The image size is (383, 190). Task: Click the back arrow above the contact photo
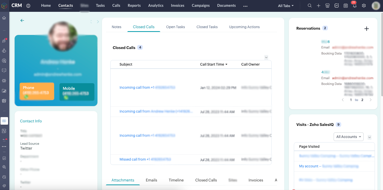[22, 21]
